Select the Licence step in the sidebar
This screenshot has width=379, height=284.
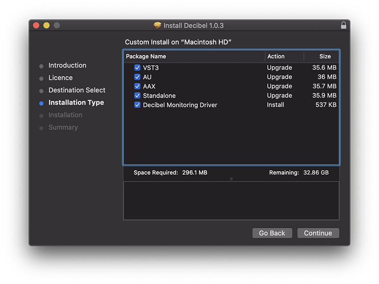pos(61,78)
